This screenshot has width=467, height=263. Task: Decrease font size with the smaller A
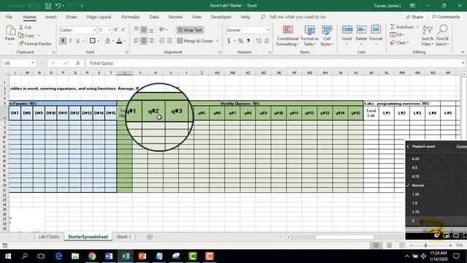click(123, 29)
